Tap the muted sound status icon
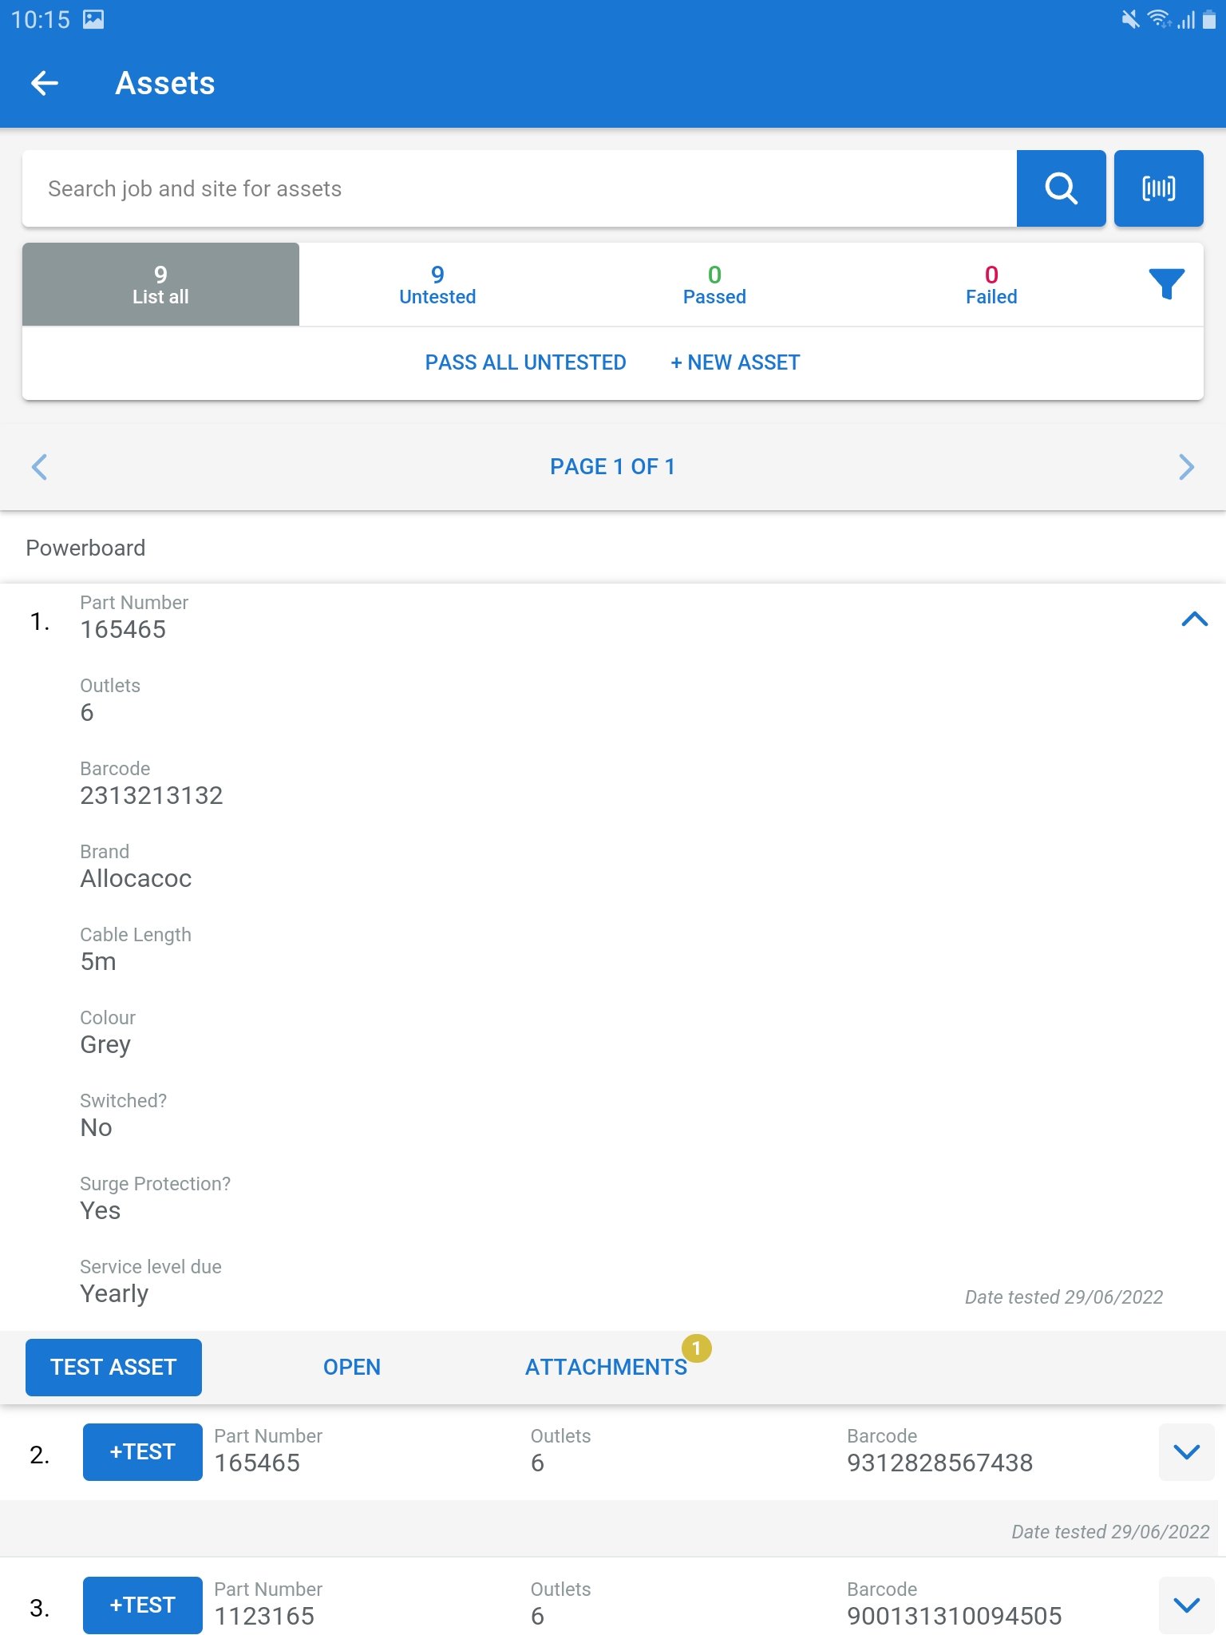This screenshot has width=1226, height=1635. (1130, 19)
